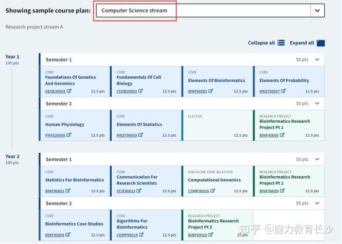Click external link icon beside MAST90057
Image resolution: width=342 pixels, height=244 pixels.
click(x=283, y=91)
